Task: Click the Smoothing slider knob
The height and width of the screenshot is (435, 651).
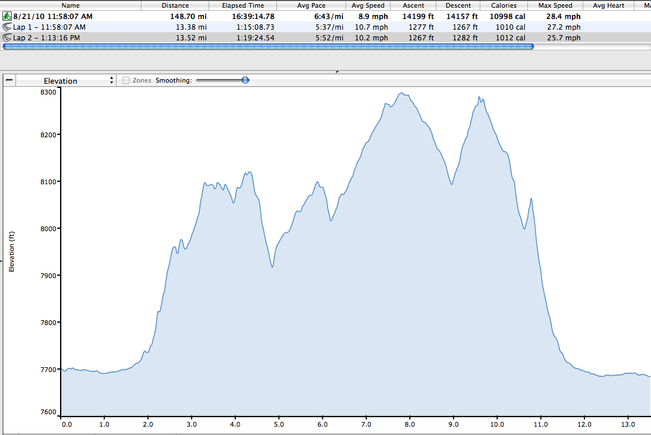Action: [245, 80]
